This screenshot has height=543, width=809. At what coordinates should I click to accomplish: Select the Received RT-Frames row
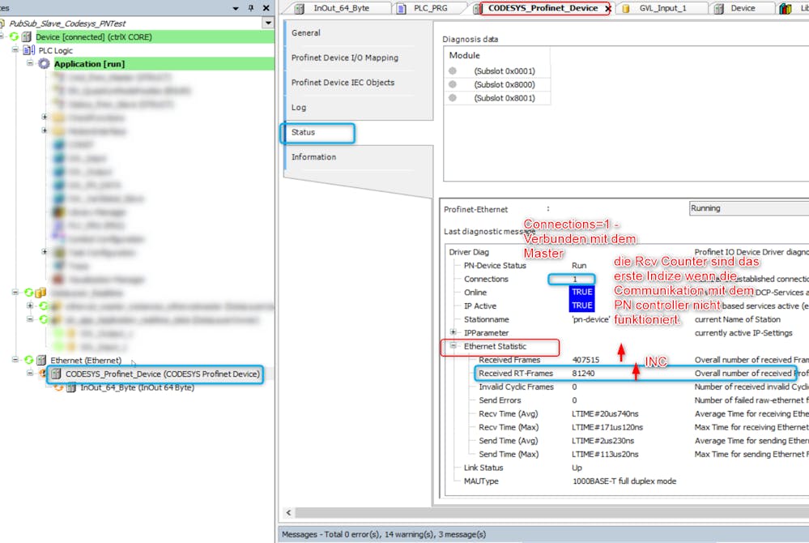516,374
